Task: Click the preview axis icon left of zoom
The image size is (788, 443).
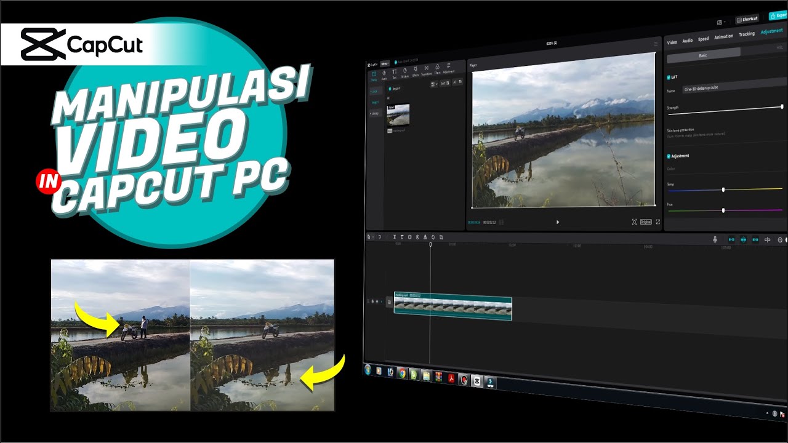Action: pos(768,239)
